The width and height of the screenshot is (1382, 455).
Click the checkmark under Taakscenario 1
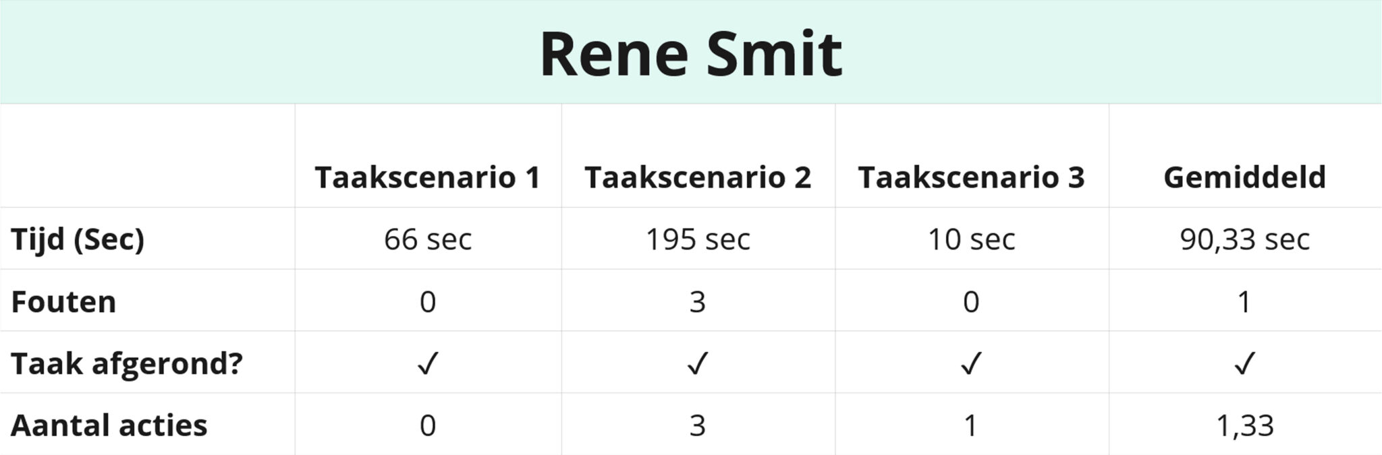click(x=428, y=364)
